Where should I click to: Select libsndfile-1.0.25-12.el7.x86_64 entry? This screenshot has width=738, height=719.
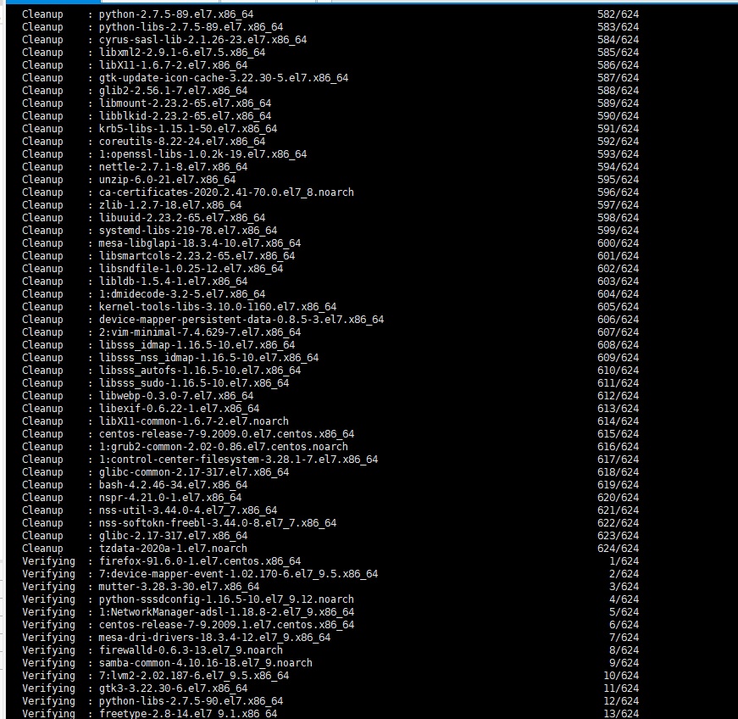point(191,269)
